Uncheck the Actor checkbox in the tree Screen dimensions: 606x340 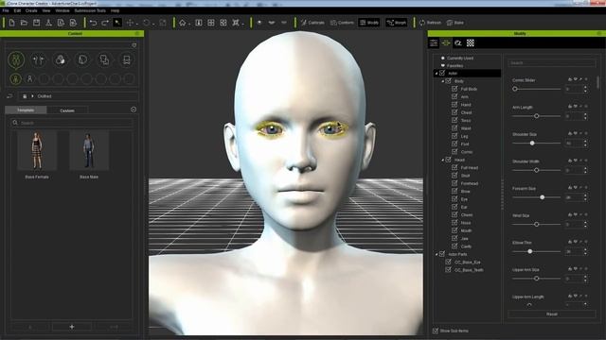442,73
